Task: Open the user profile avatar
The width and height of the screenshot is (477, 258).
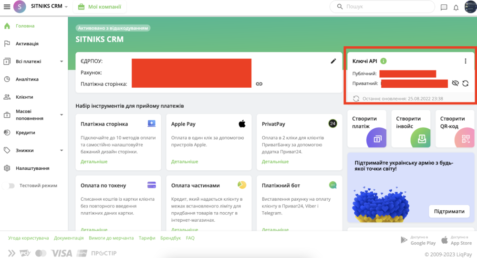Action: tap(470, 7)
